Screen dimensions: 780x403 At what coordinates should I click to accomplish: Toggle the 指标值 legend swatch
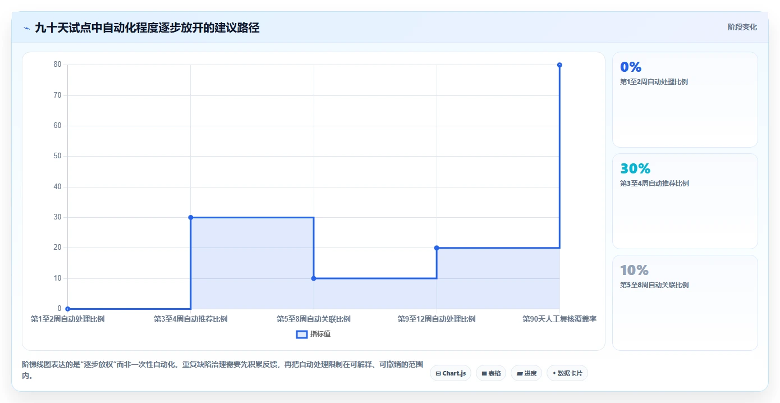(x=301, y=335)
